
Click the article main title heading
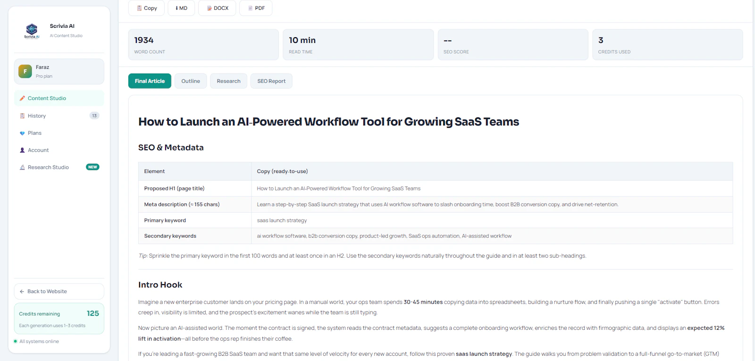[328, 122]
